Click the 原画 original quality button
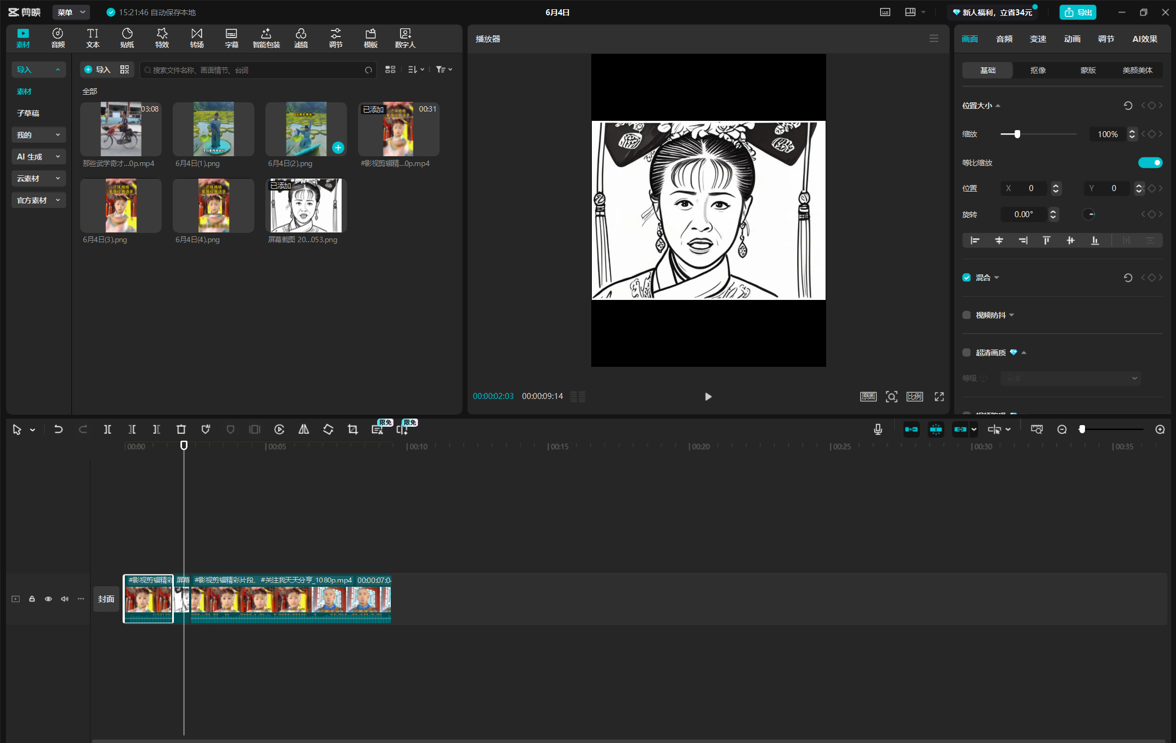The height and width of the screenshot is (743, 1176). point(868,396)
